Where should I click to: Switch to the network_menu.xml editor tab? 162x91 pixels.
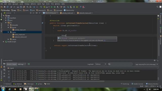point(85,13)
